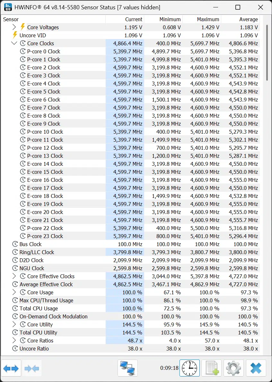Expand the Core Ratios group
Image resolution: width=272 pixels, height=382 pixels.
[x=14, y=341]
